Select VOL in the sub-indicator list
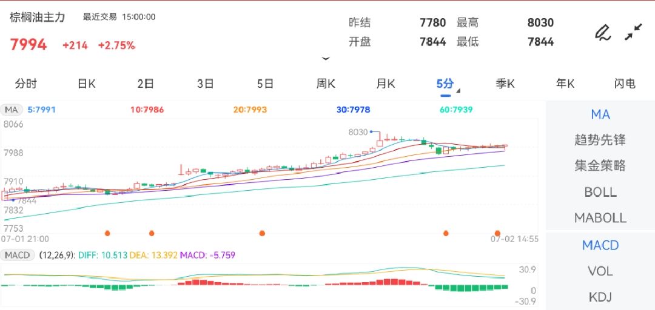The width and height of the screenshot is (655, 310). tap(600, 271)
